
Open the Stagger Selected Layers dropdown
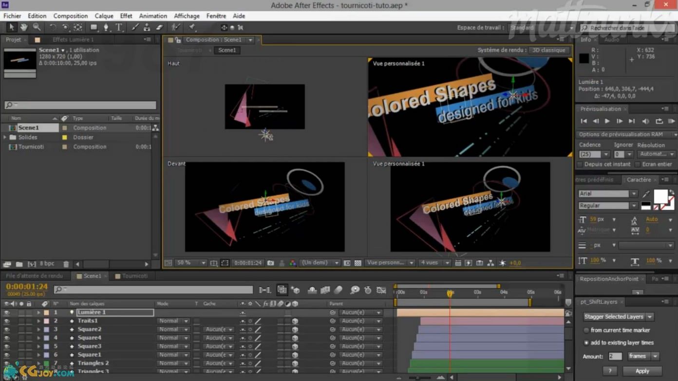(x=618, y=317)
